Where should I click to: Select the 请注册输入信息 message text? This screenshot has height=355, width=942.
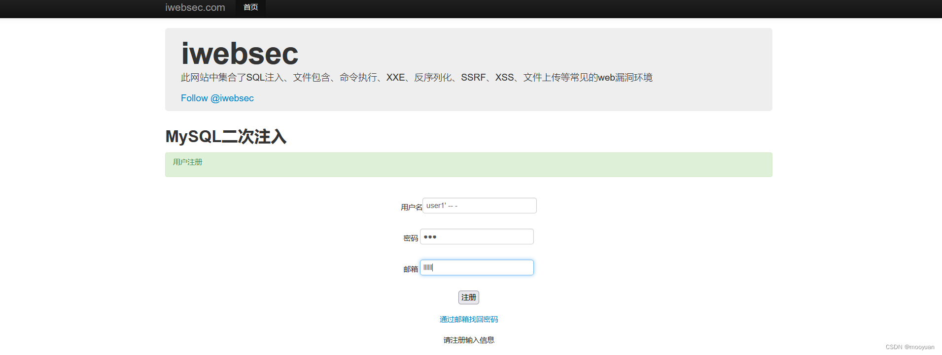click(x=469, y=340)
